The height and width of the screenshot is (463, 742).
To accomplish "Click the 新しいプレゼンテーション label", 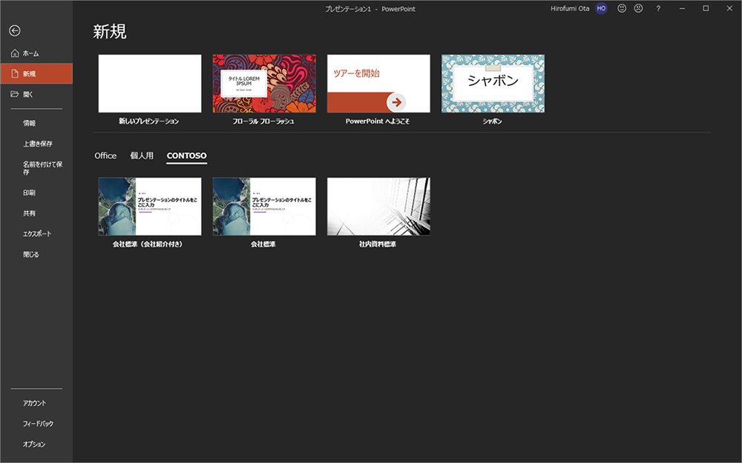I will tap(148, 121).
